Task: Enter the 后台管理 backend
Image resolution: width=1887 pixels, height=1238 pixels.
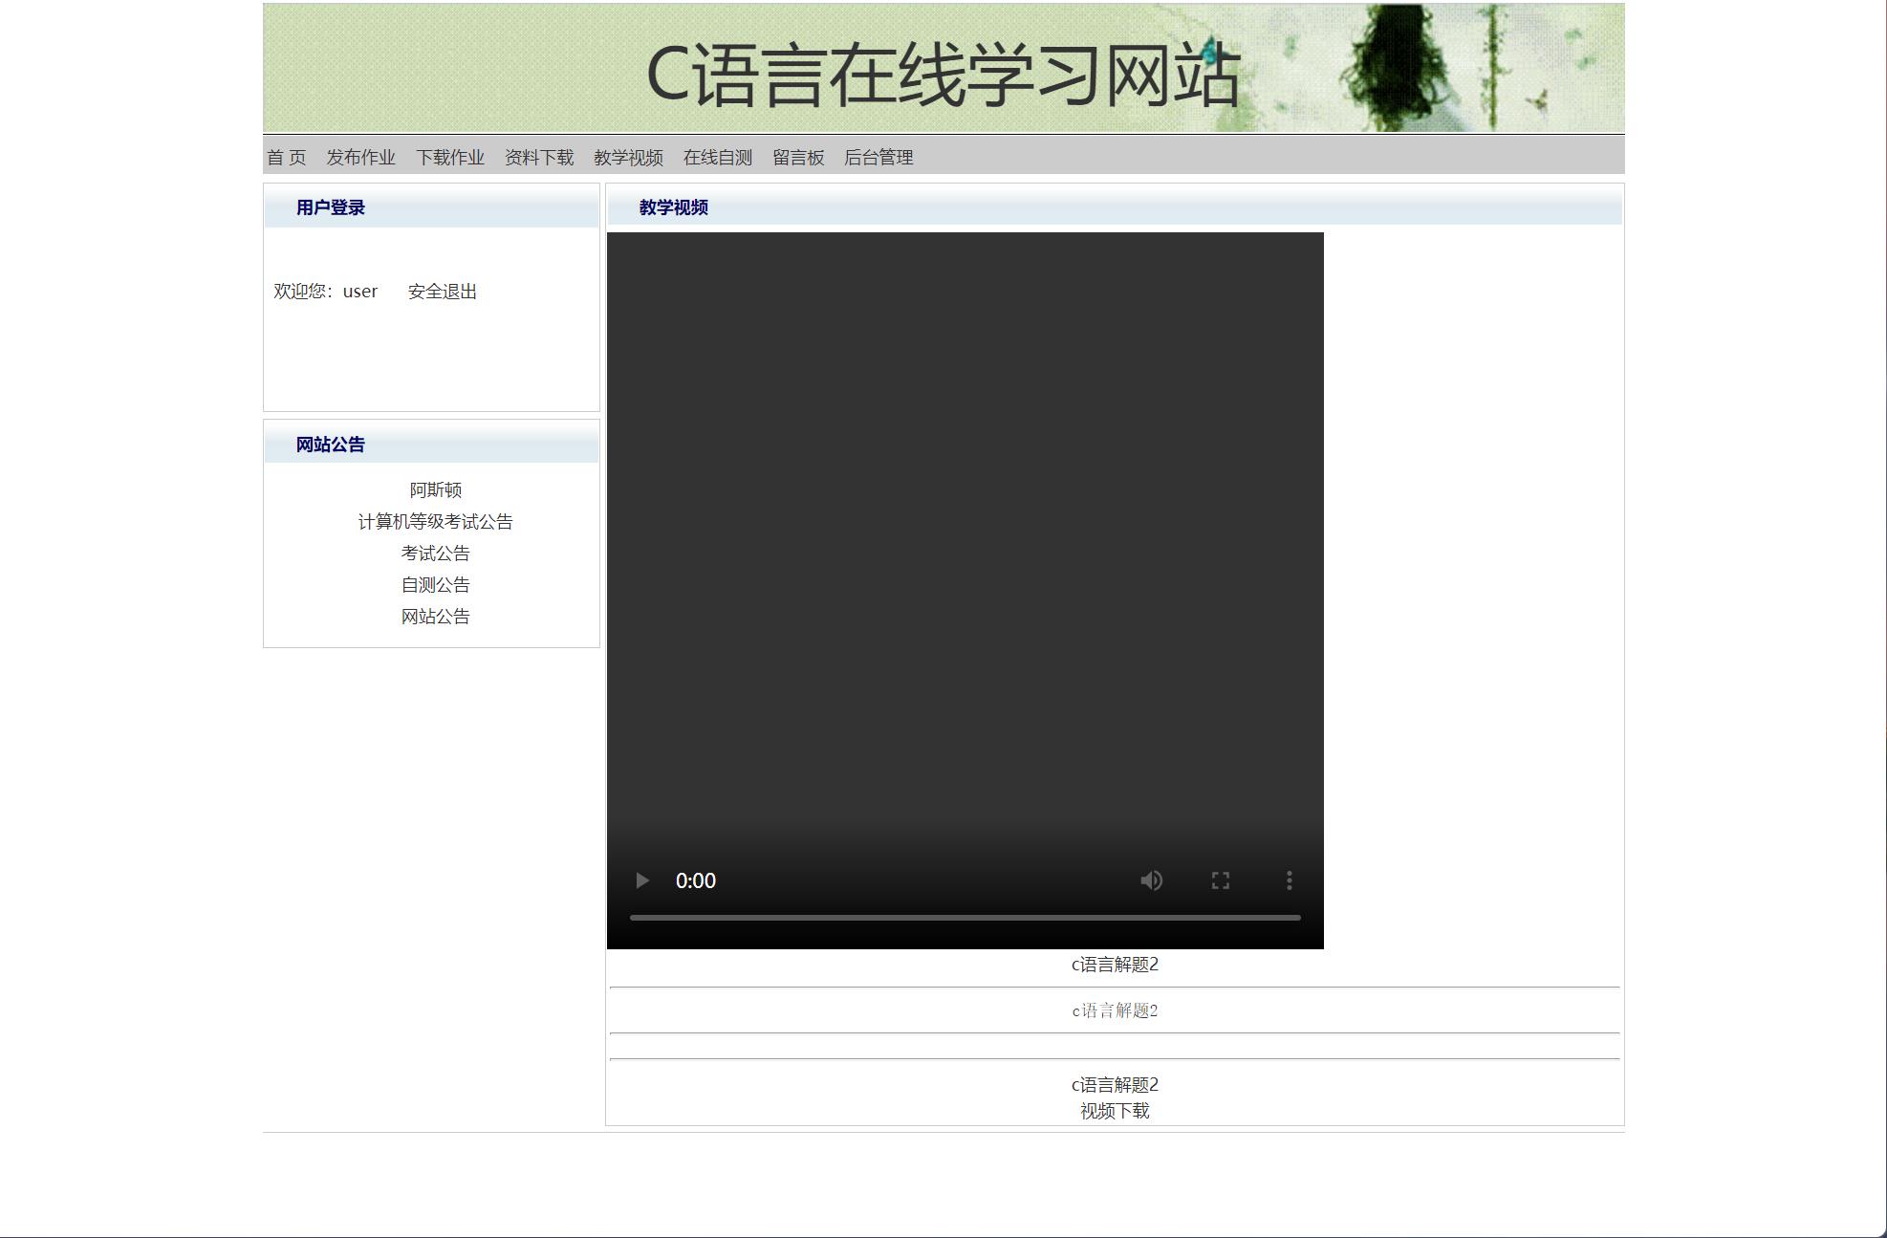Action: tap(878, 157)
